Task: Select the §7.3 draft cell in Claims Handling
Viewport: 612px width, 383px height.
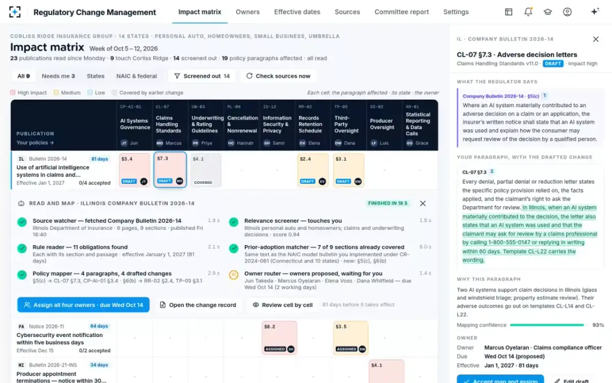Action: point(170,170)
